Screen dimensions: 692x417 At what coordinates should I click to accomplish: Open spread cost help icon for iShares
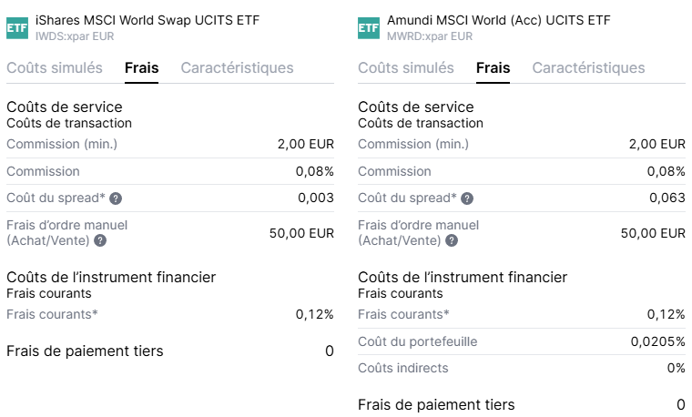[x=116, y=198]
